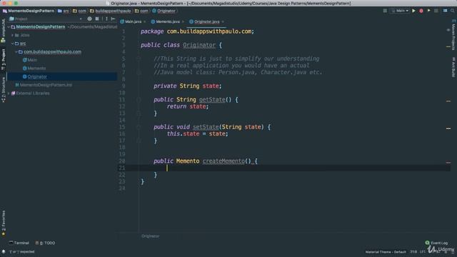The height and width of the screenshot is (257, 457).
Task: Fold getState method at line 11
Action: 139,100
